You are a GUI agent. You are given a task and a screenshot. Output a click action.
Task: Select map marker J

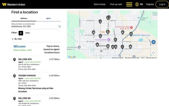(100, 21)
